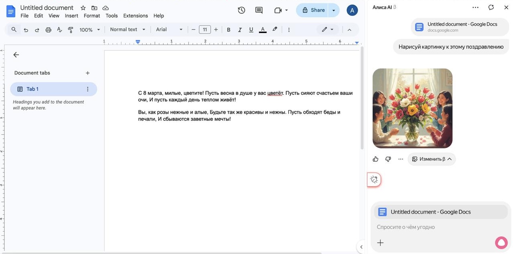Click the print icon in toolbar
Screen dimensions: 513x254
(48, 30)
